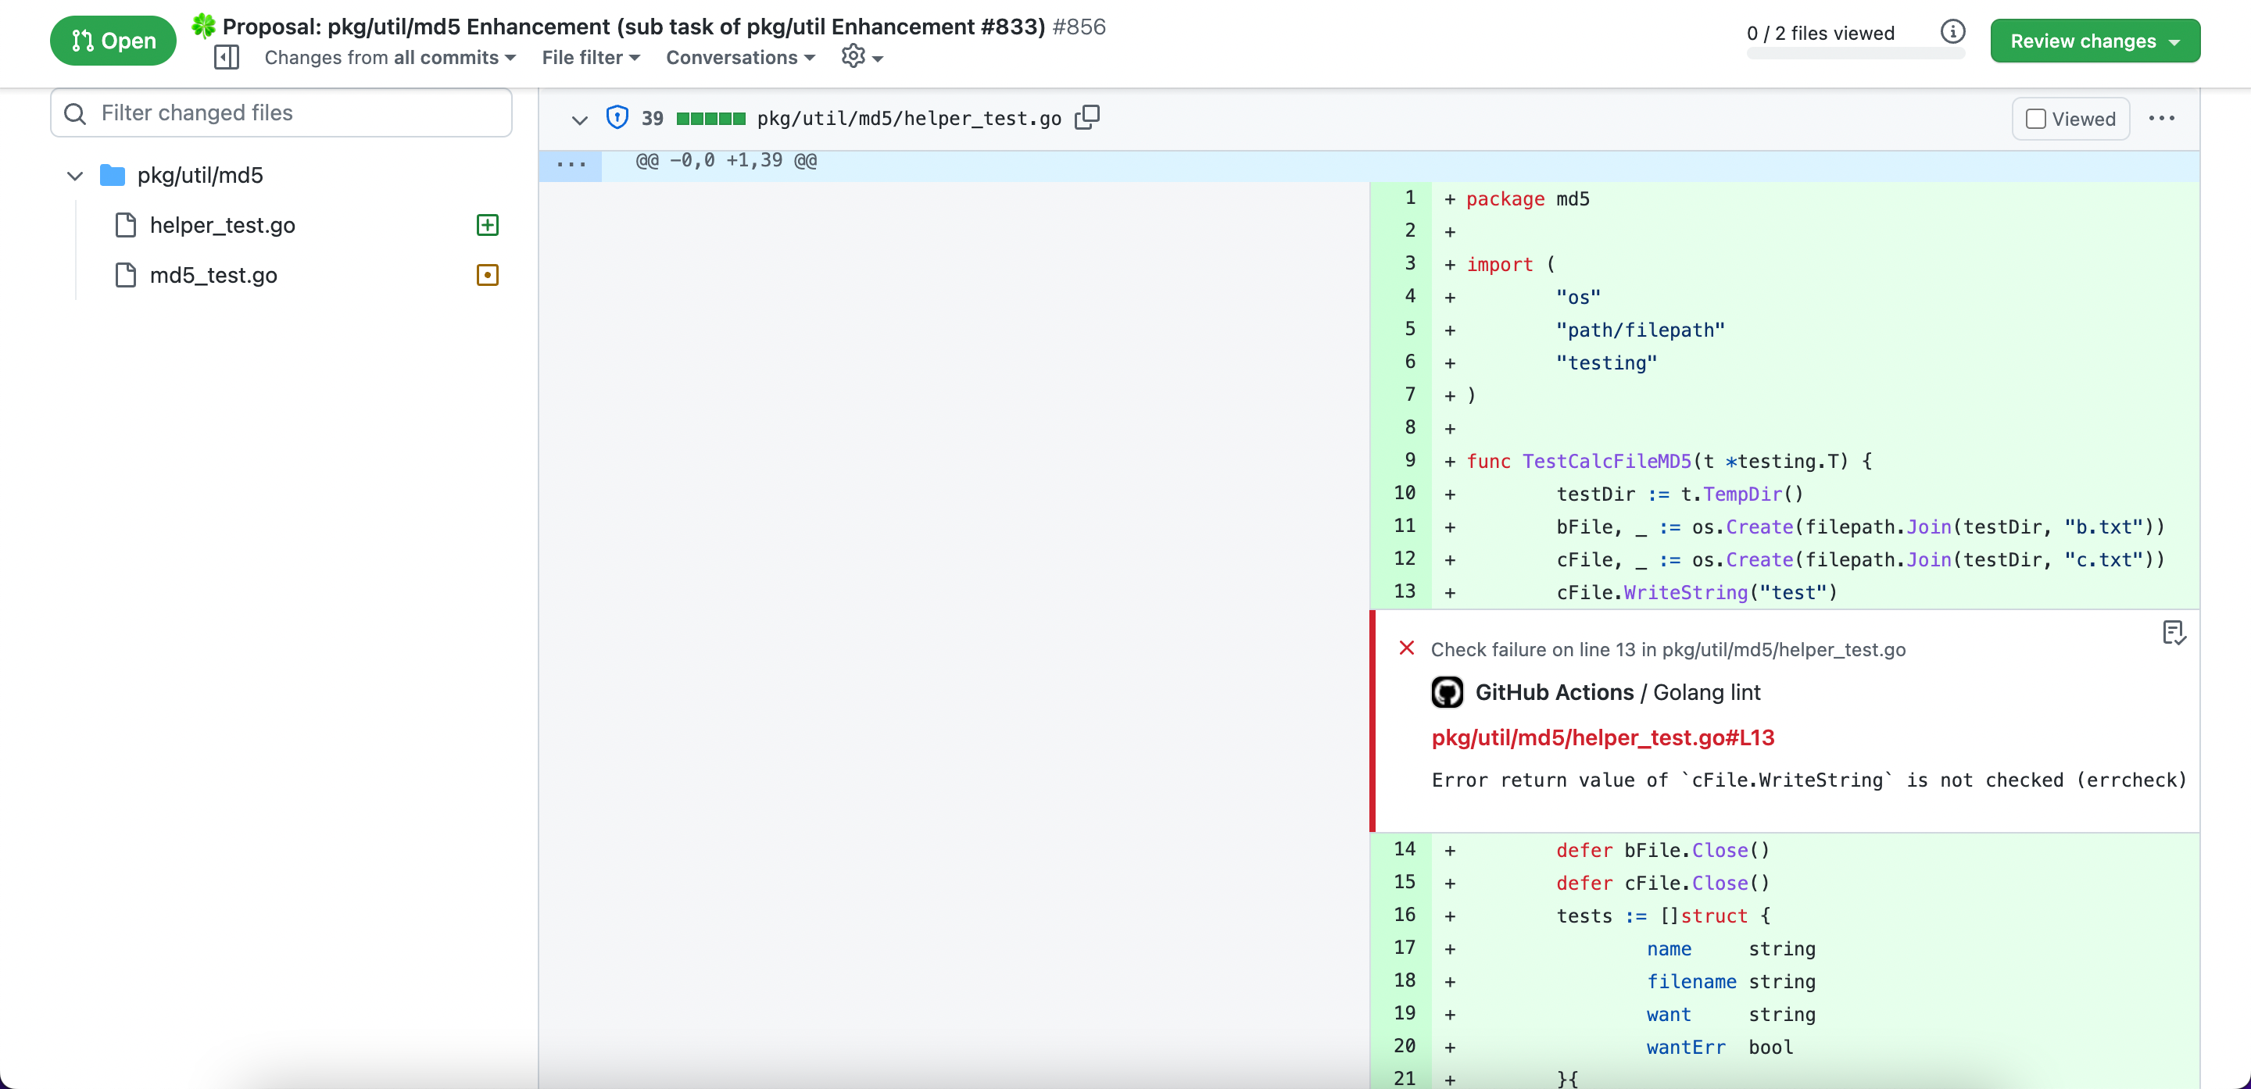Click the search icon in the filter box
Screen dimensions: 2251x1089
75,113
